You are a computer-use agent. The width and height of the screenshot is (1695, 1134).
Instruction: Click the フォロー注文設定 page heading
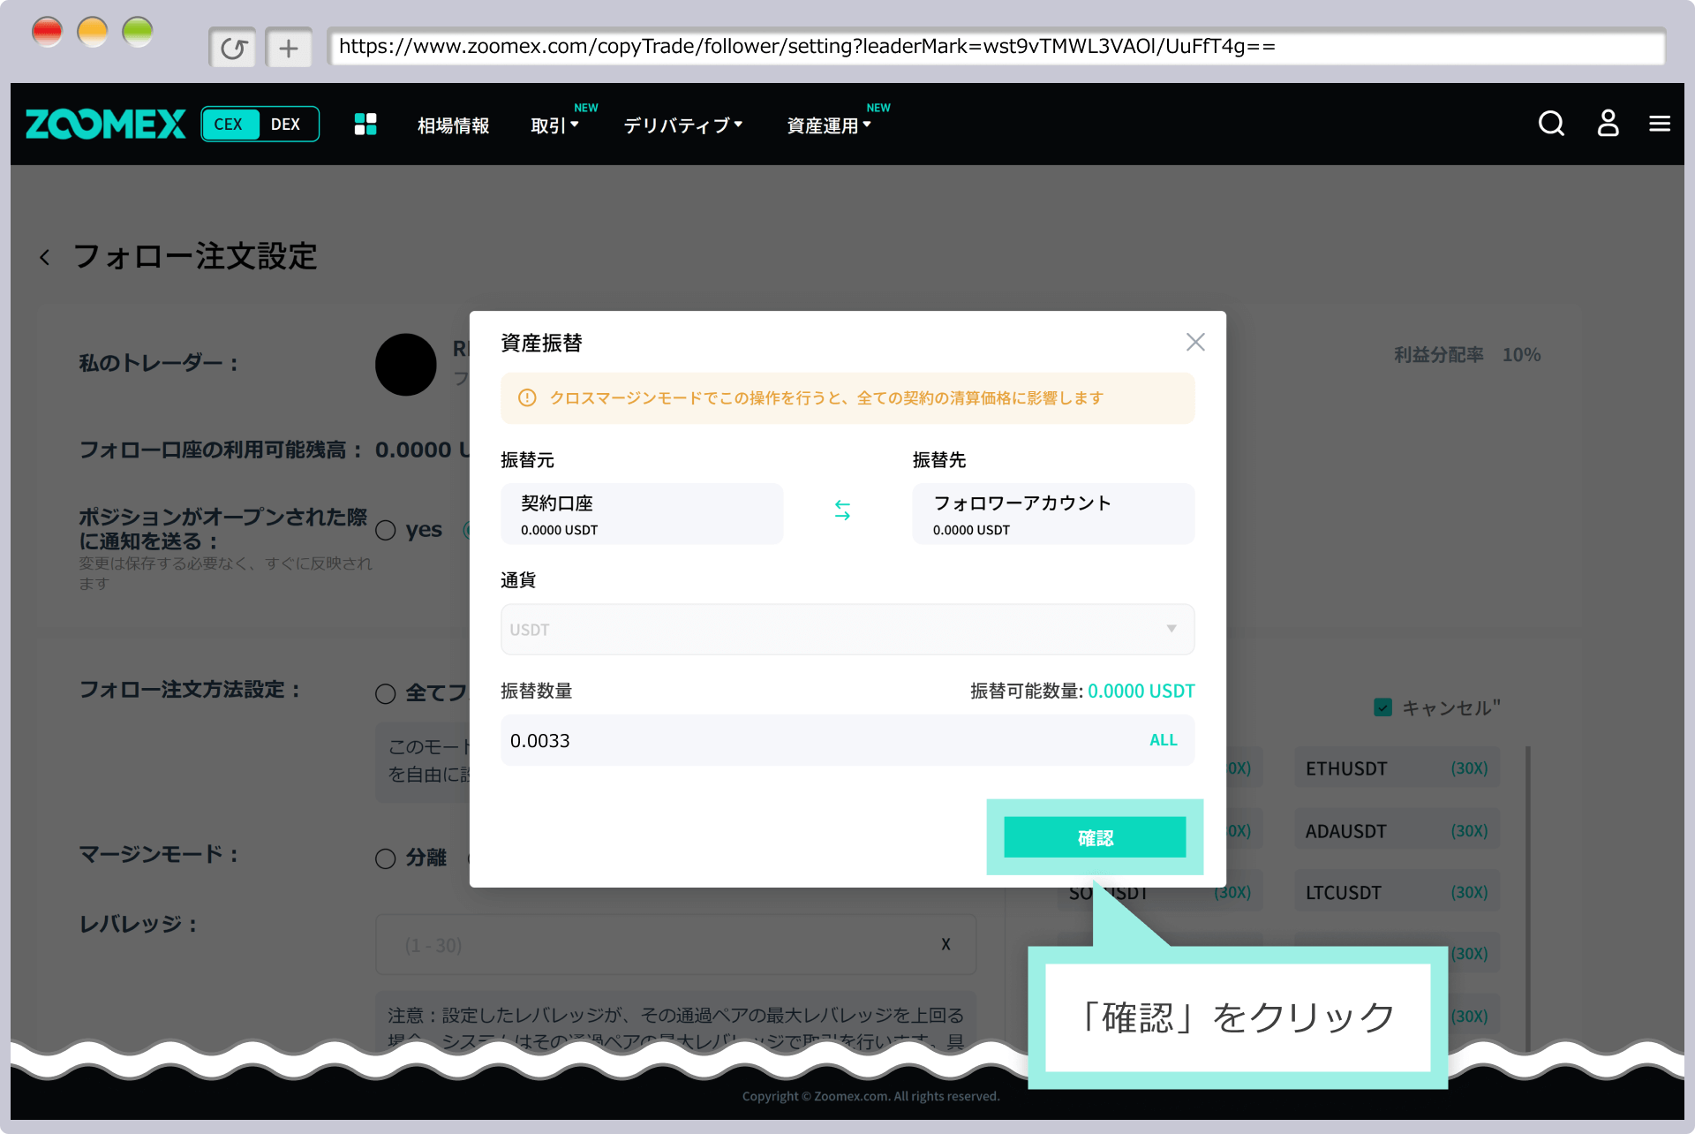[x=195, y=256]
